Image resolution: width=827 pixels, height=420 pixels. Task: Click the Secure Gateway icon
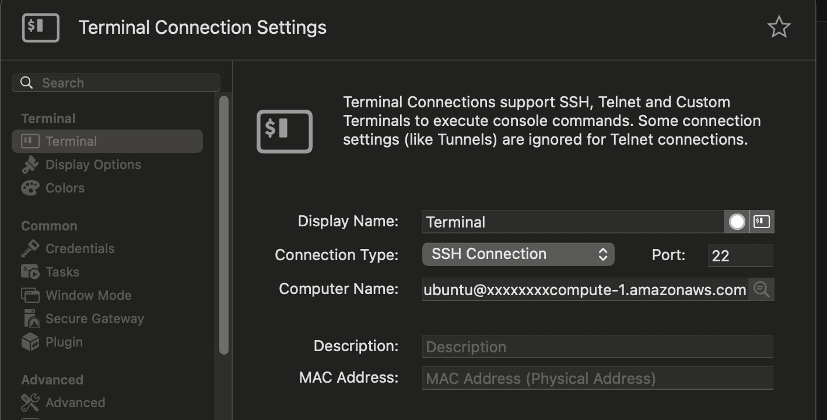click(x=30, y=318)
